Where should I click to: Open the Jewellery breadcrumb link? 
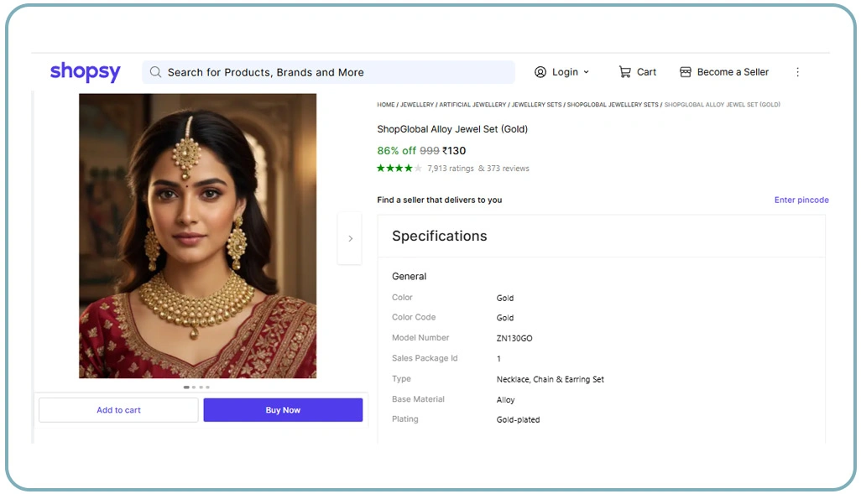(417, 105)
